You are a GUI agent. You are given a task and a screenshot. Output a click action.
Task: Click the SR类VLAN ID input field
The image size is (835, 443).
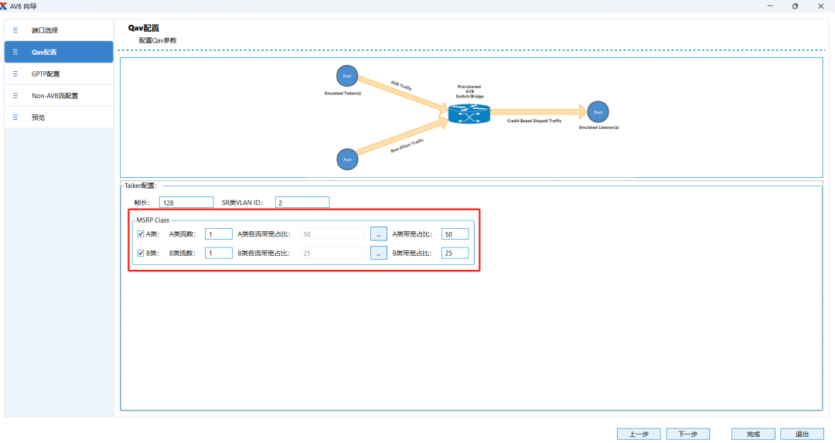click(302, 203)
